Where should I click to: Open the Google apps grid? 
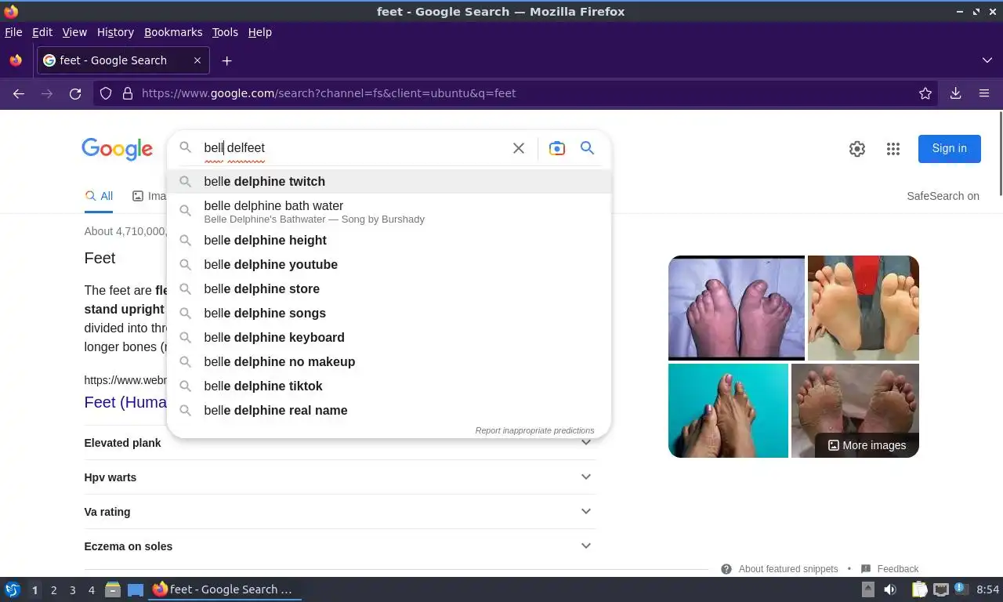point(893,149)
